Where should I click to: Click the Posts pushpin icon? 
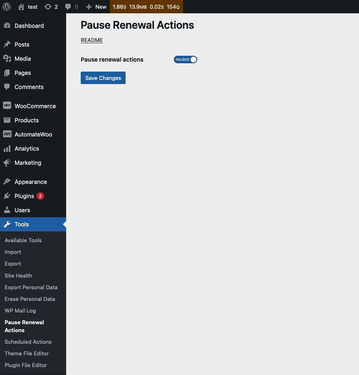[7, 45]
